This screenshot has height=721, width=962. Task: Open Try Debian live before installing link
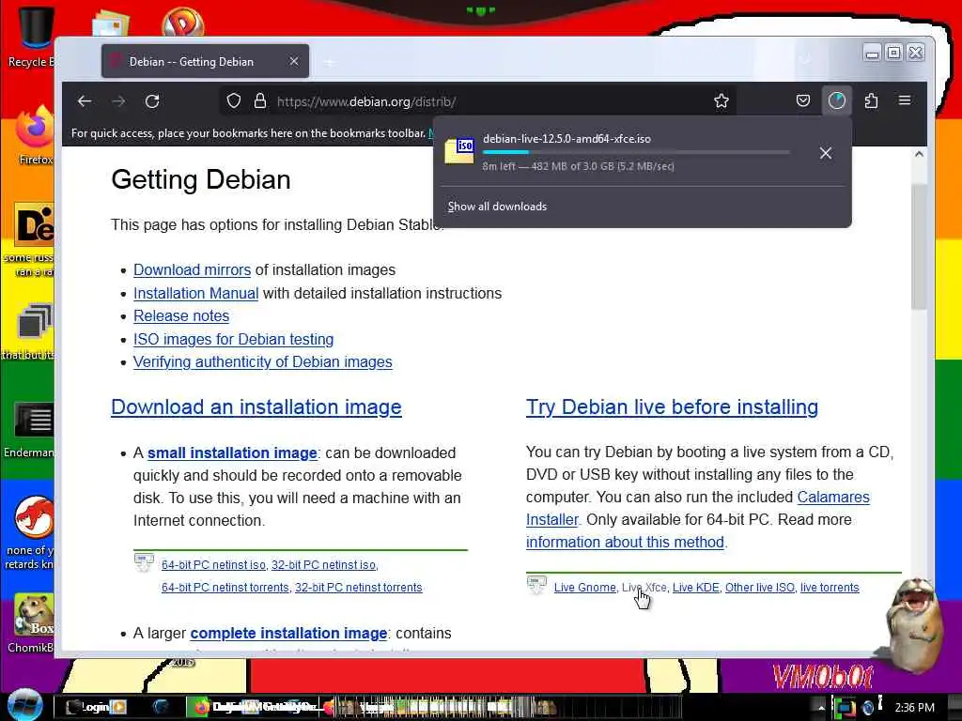click(672, 407)
